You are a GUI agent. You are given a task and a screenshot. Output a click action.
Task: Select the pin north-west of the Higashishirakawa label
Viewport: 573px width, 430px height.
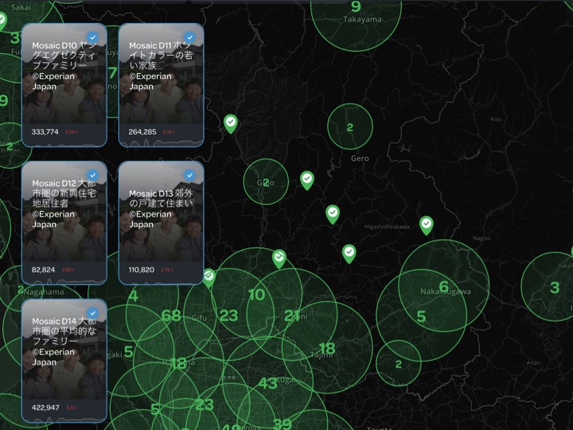pyautogui.click(x=333, y=214)
